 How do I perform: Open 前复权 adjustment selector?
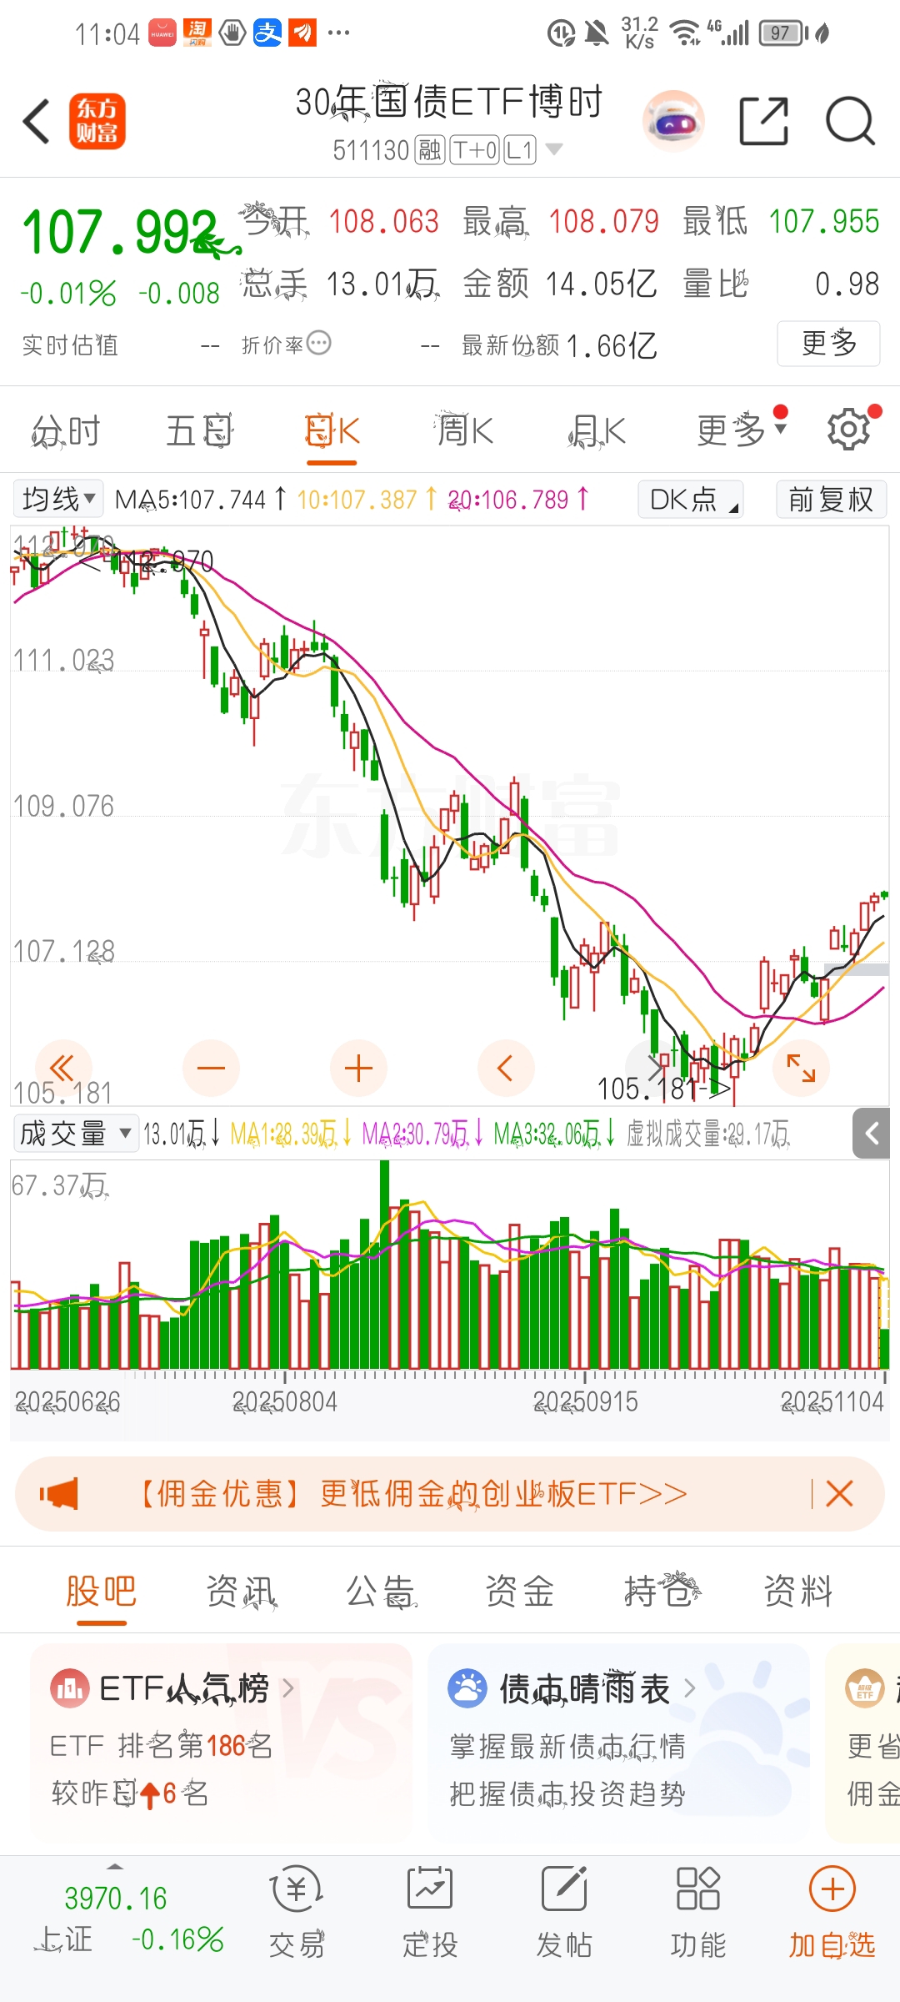point(831,499)
